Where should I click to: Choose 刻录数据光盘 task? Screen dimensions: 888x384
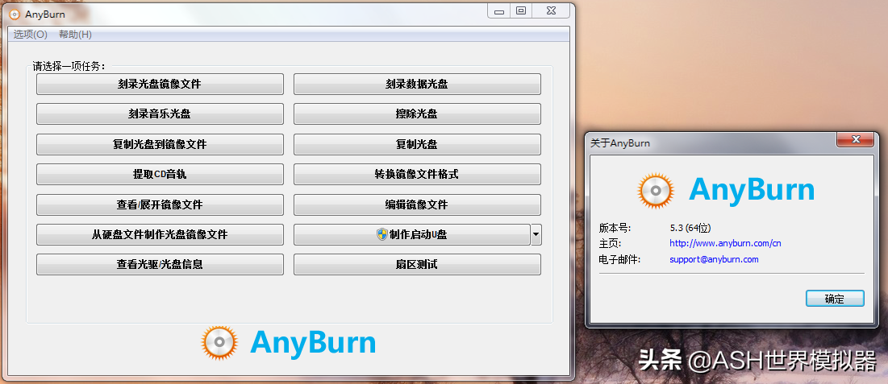point(417,85)
